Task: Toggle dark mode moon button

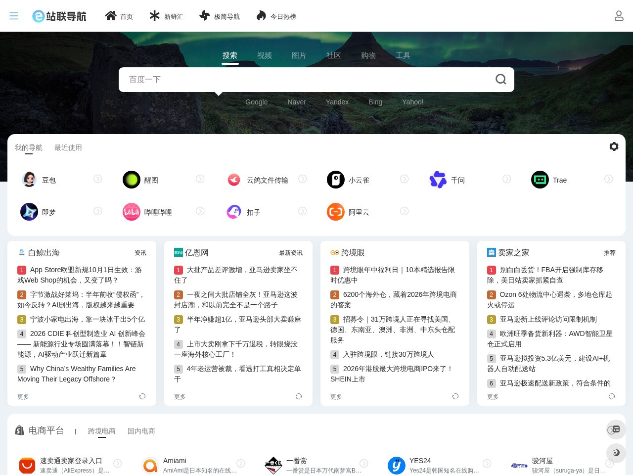Action: (616, 453)
